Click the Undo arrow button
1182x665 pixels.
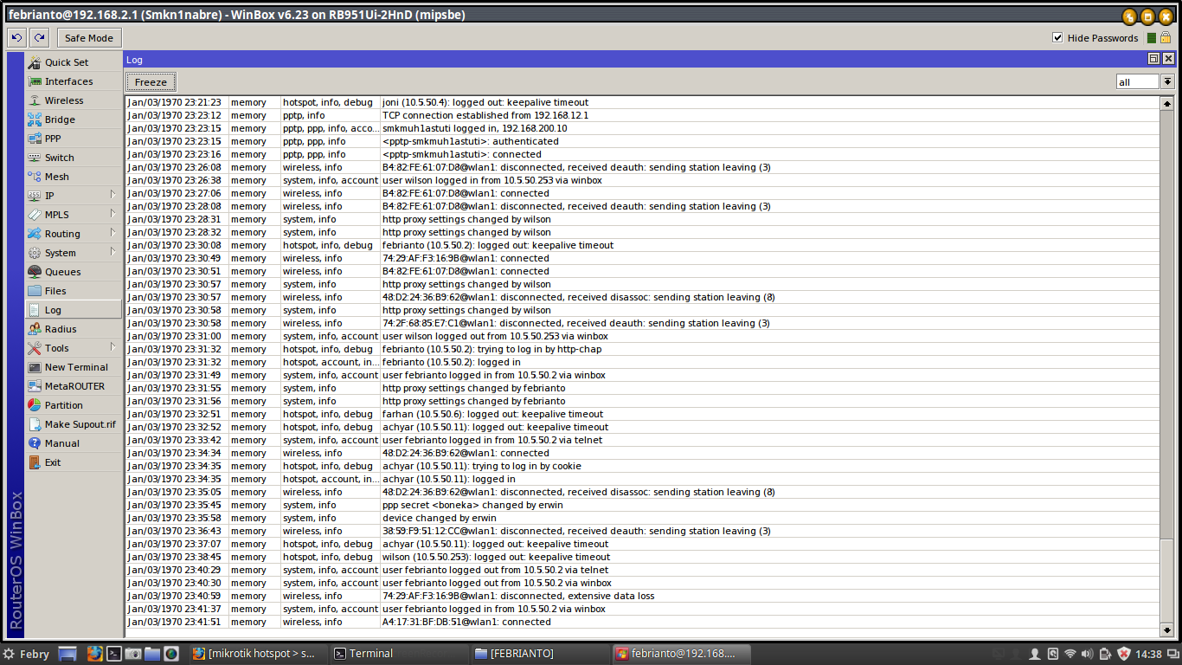click(16, 38)
